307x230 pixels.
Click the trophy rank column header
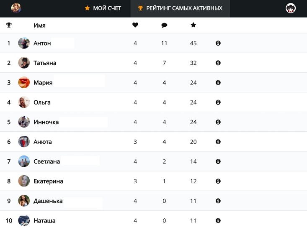click(x=9, y=25)
